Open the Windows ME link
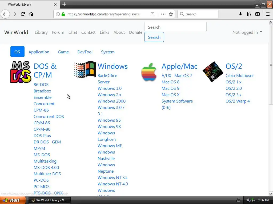The width and height of the screenshot is (273, 204). pyautogui.click(x=110, y=146)
